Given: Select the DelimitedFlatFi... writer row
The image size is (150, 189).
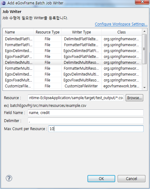Looking at the screenshot, I should [x=72, y=39].
